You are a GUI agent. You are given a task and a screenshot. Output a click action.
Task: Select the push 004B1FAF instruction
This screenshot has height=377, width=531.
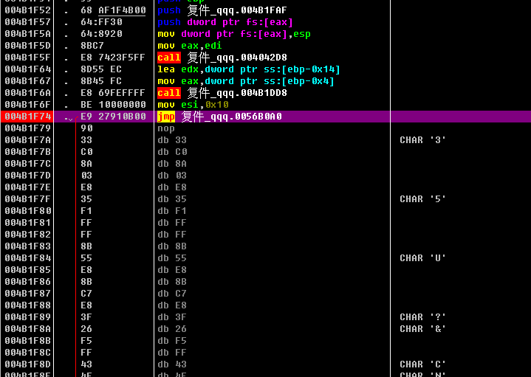pyautogui.click(x=222, y=10)
